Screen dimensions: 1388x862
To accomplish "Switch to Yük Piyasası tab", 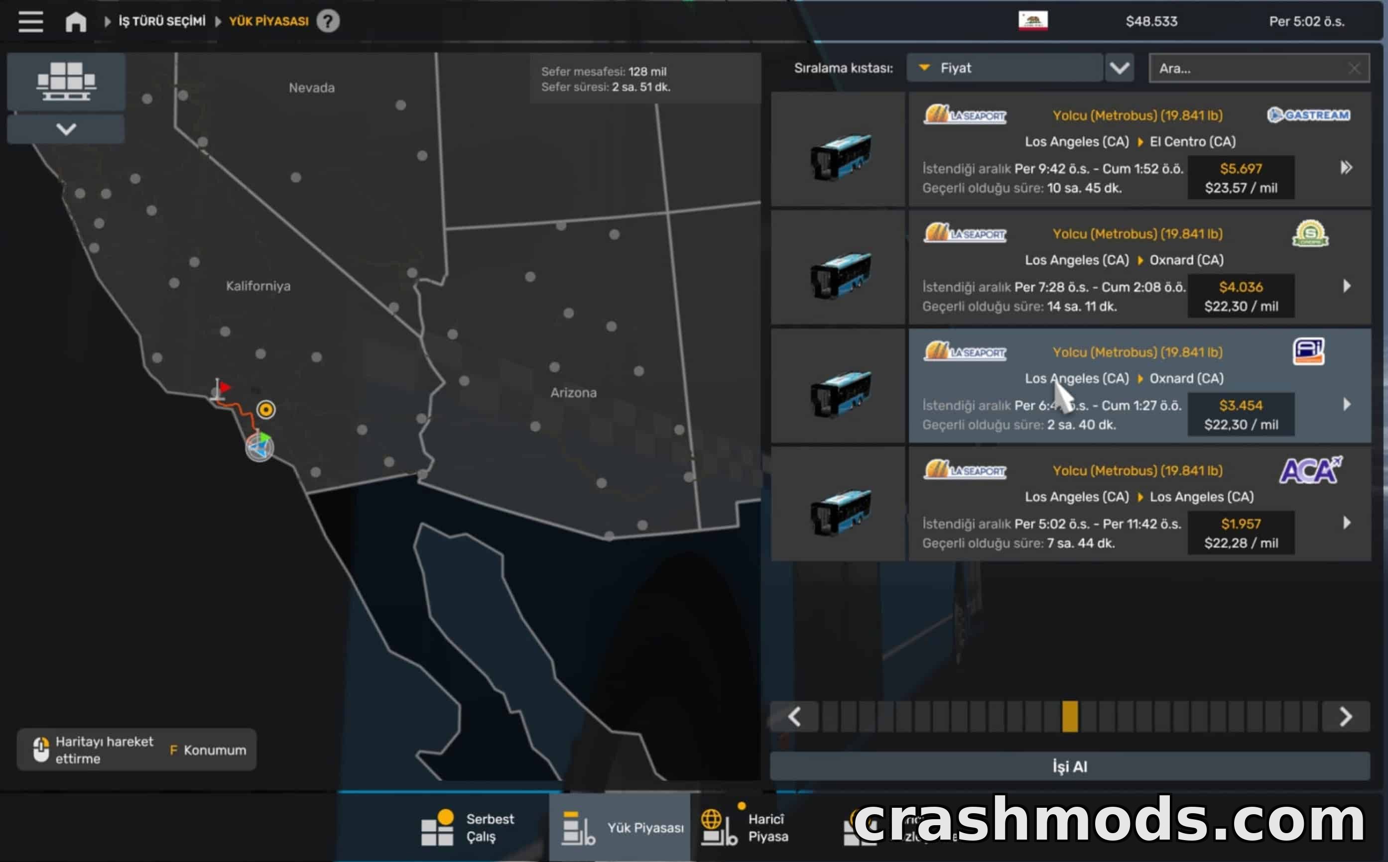I will [x=620, y=828].
